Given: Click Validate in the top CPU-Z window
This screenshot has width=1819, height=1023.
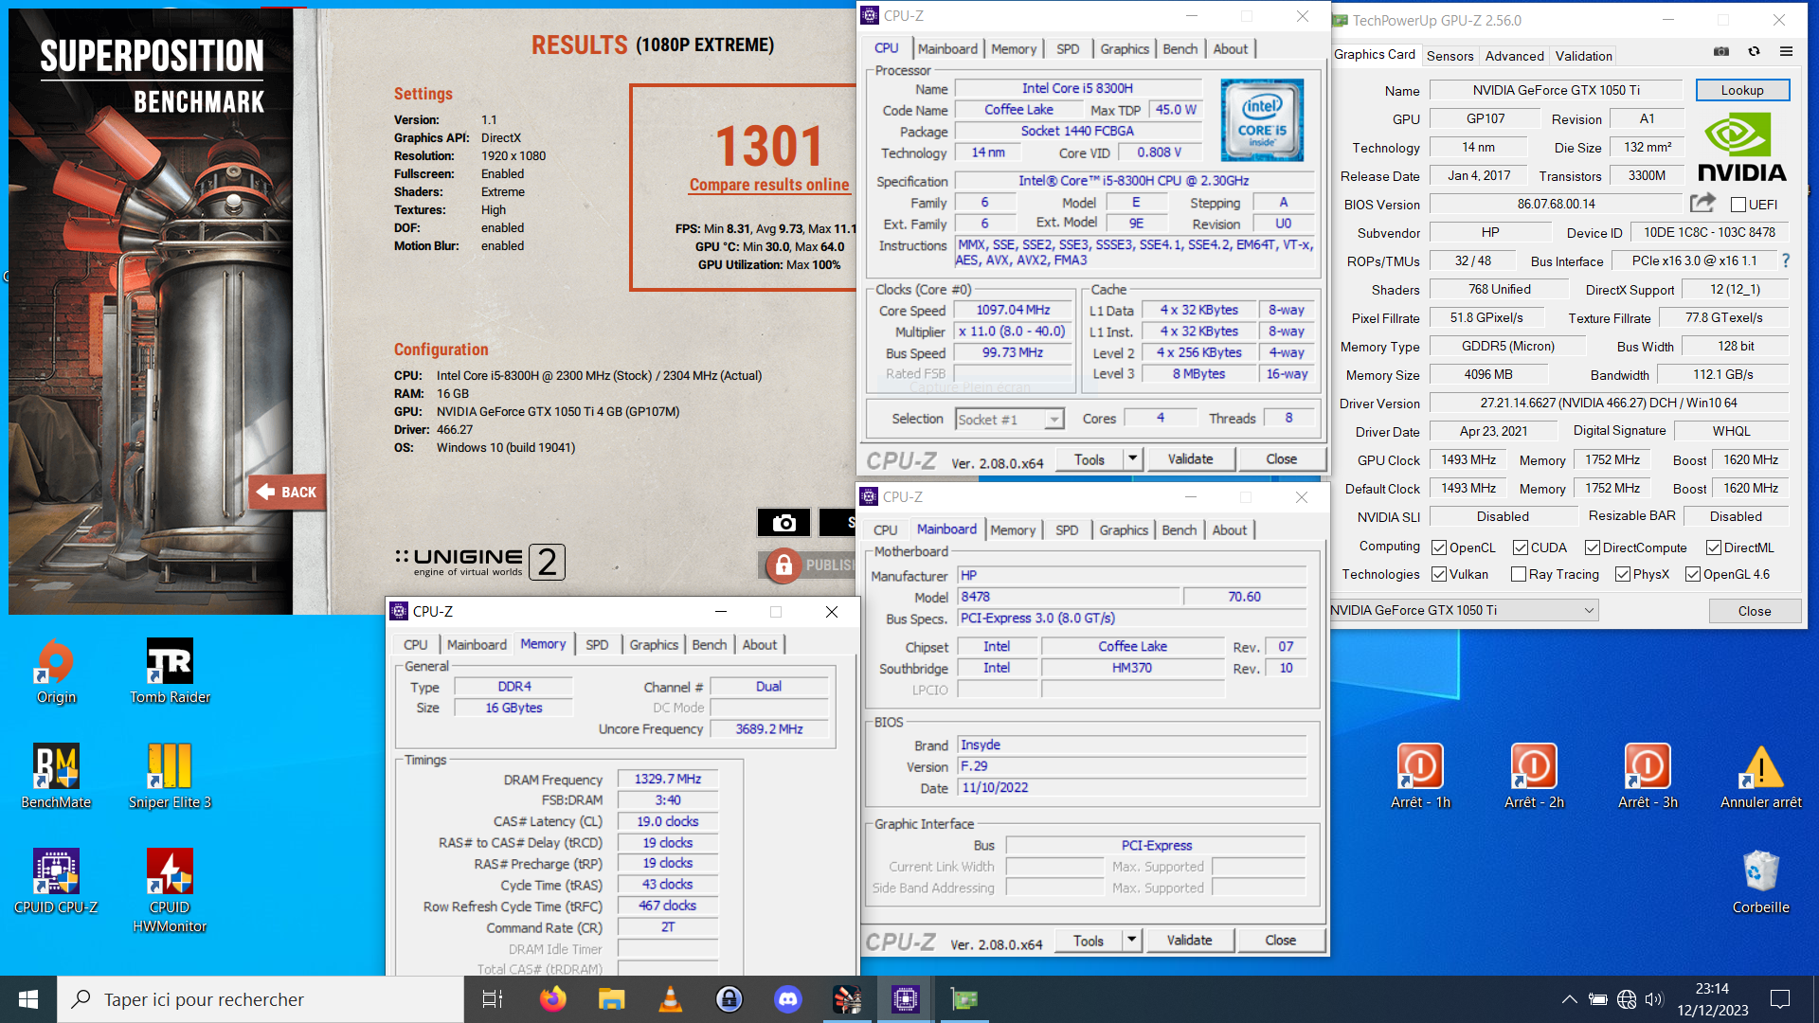Looking at the screenshot, I should click(x=1190, y=458).
